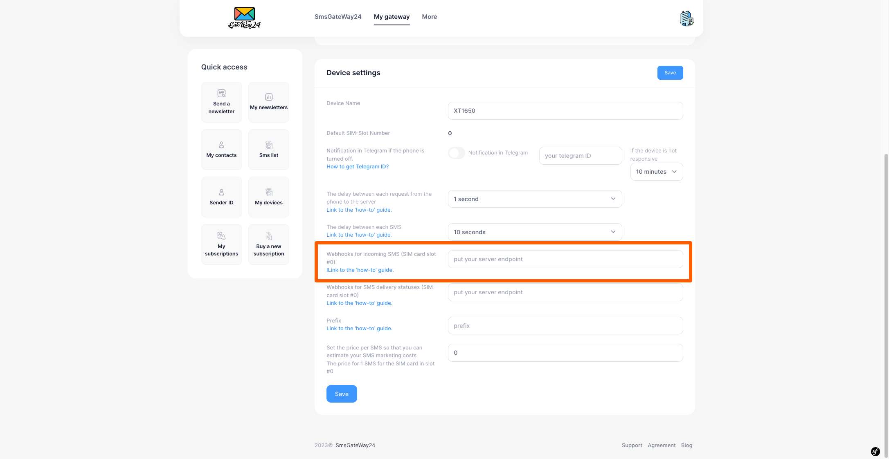Open how-to guide link under Prefix
Screen dimensions: 889x459
pyautogui.click(x=359, y=329)
